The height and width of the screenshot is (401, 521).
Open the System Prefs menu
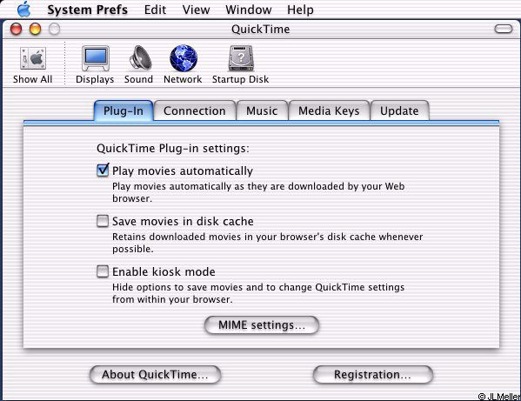[87, 10]
